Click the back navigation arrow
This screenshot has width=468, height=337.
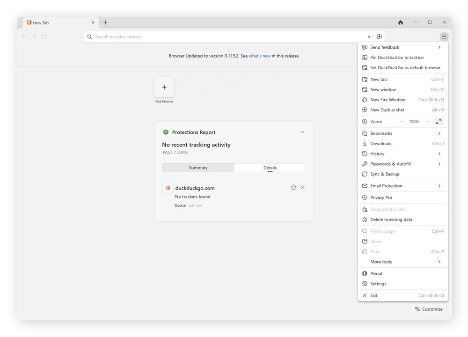(24, 37)
